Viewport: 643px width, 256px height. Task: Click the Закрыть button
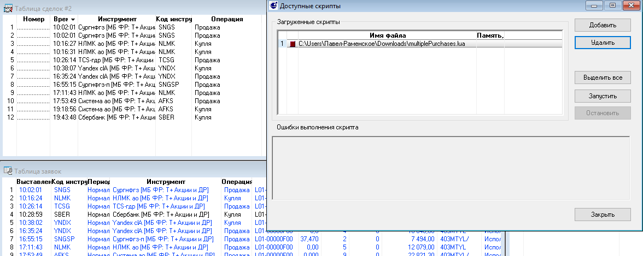point(603,215)
